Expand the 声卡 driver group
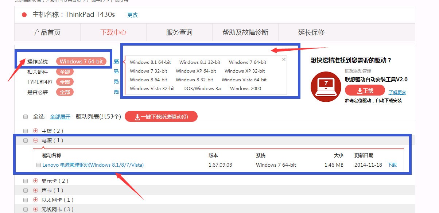The image size is (439, 213). point(35,190)
